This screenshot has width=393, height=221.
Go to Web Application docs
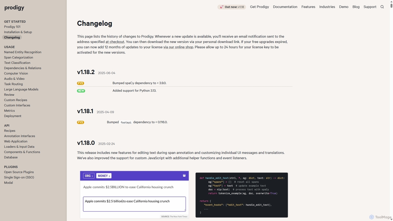point(16,141)
